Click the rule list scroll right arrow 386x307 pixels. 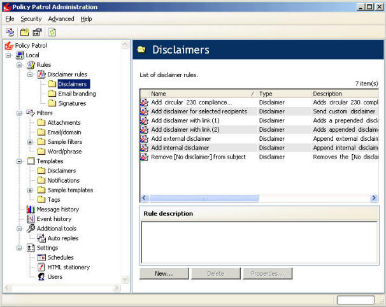[x=374, y=198]
